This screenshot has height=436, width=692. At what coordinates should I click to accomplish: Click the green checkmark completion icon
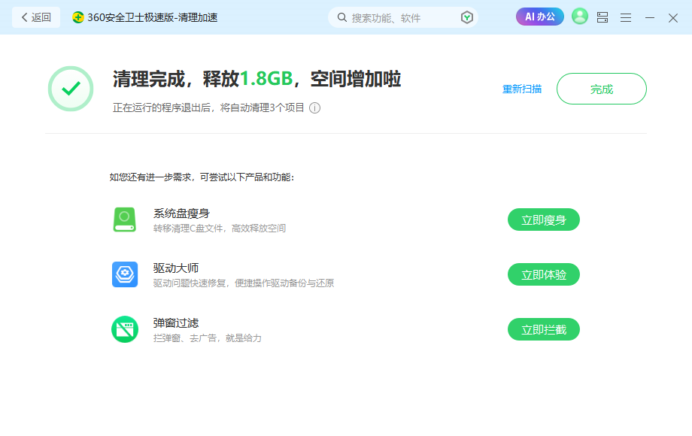coord(70,88)
